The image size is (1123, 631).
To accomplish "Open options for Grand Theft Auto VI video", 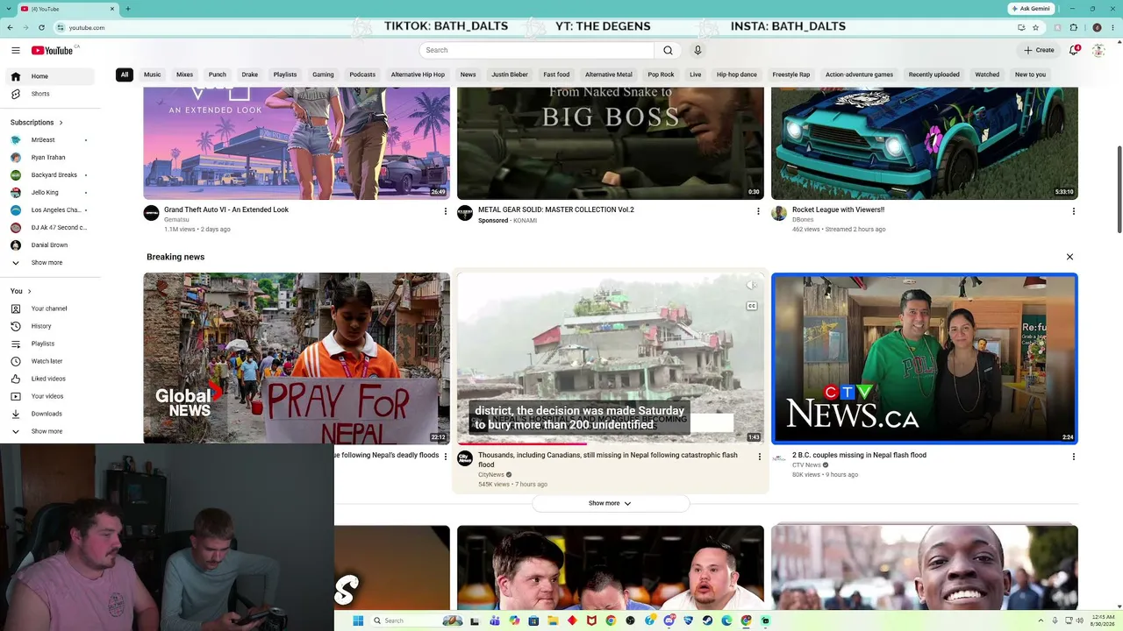I will 445,211.
